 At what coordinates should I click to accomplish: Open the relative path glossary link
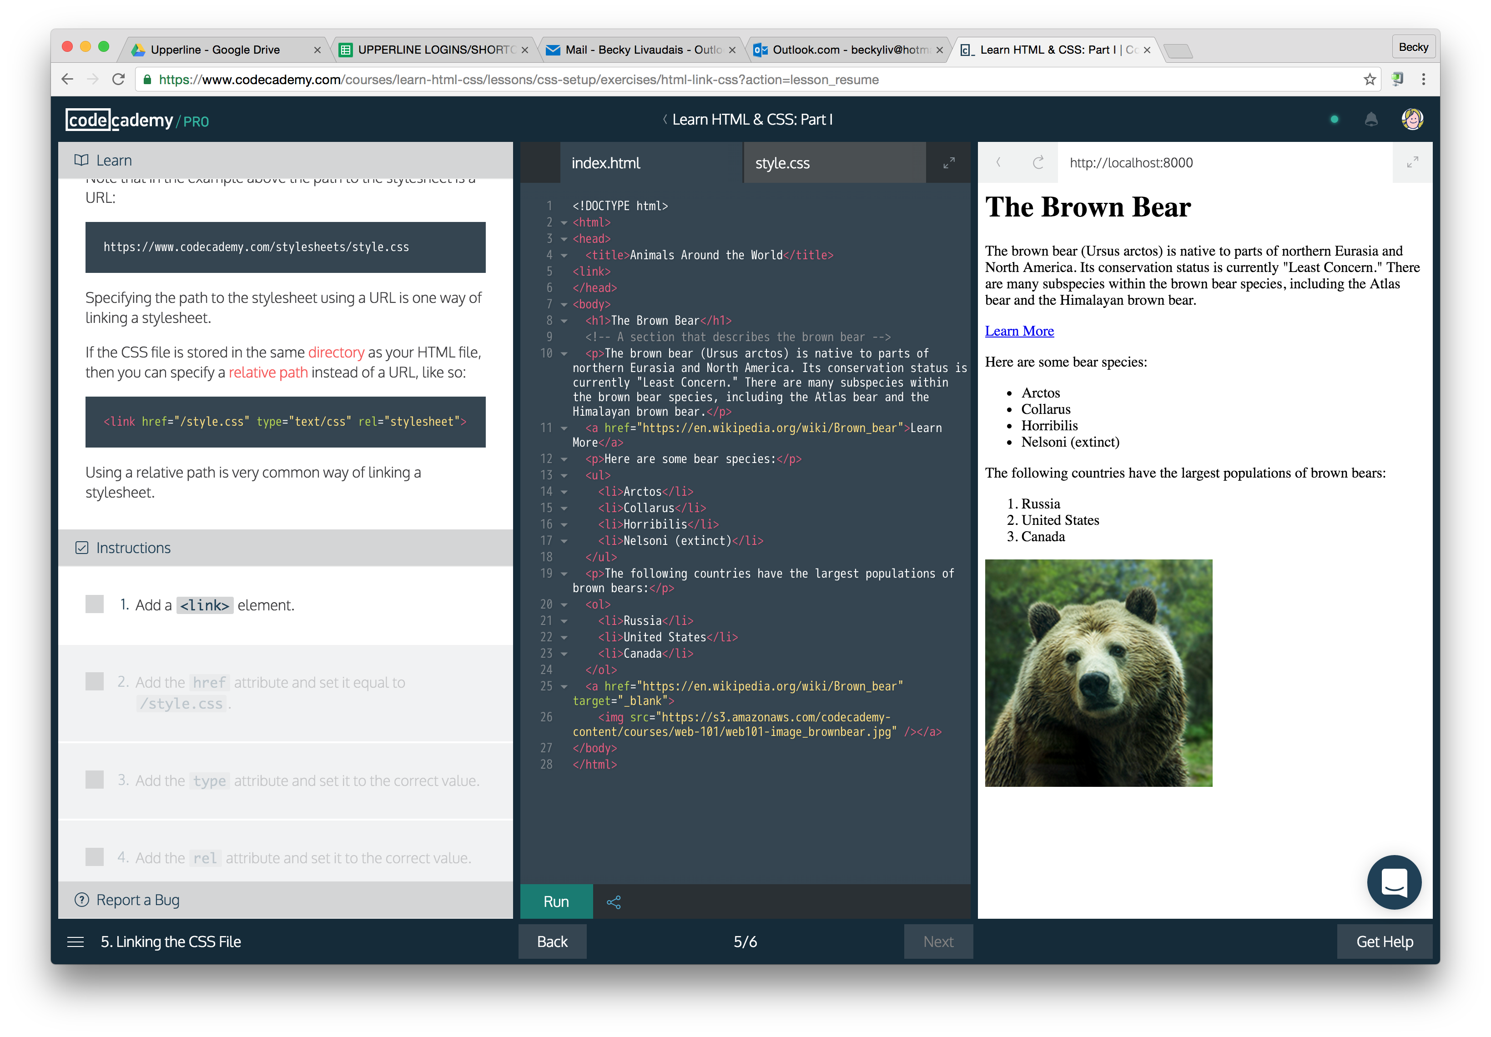(x=267, y=372)
